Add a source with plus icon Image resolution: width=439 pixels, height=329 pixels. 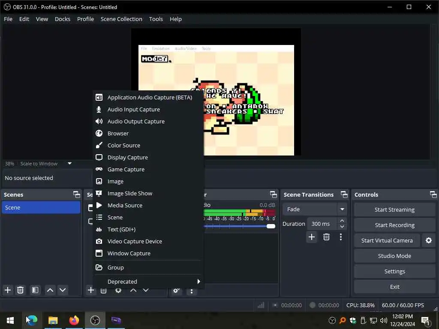tap(91, 290)
